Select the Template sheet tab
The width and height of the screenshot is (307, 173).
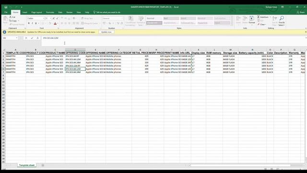pos(27,165)
